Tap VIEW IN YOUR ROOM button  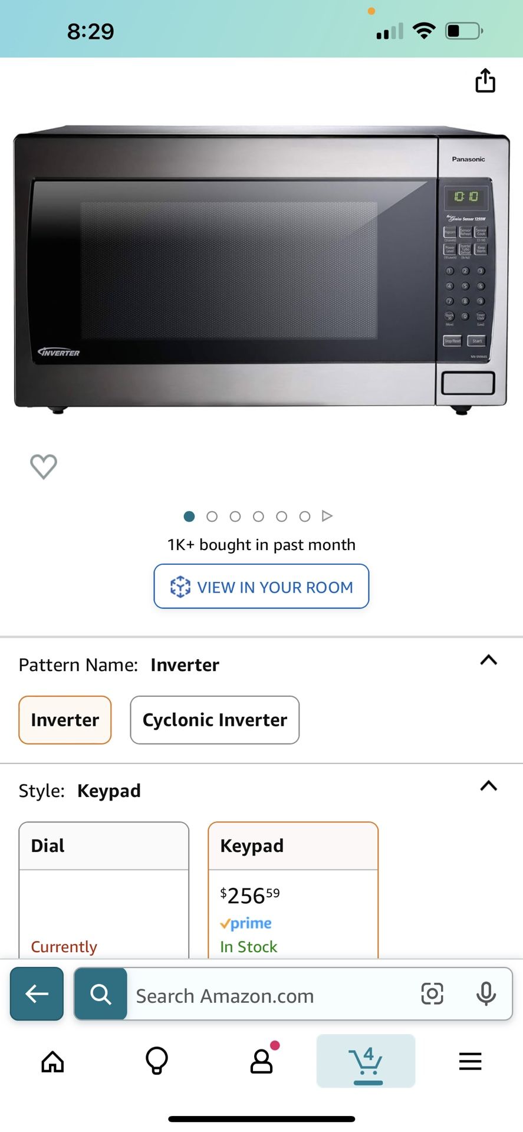(x=261, y=587)
